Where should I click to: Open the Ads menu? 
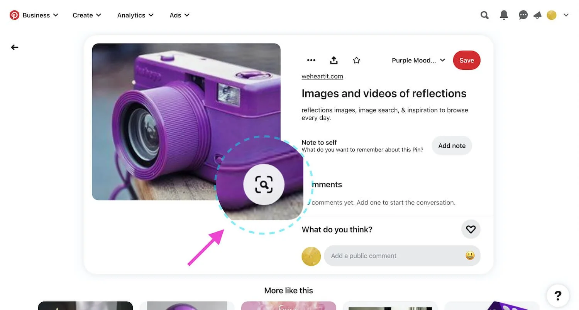179,15
